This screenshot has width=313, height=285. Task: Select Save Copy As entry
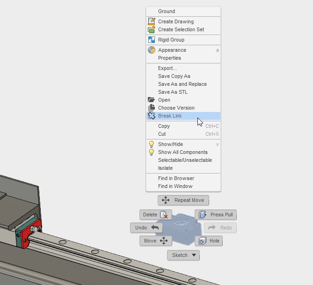coord(183,76)
